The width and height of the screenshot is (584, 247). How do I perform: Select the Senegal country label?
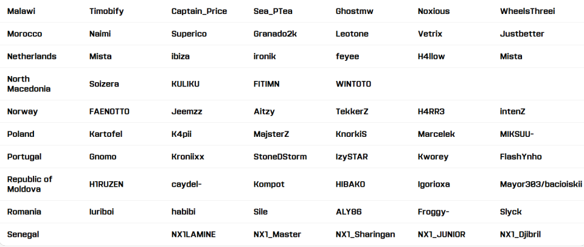[x=23, y=235]
